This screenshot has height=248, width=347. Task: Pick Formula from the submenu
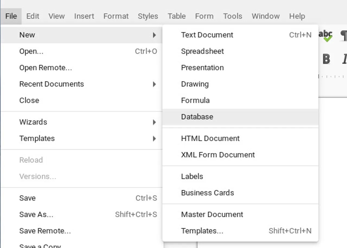[x=195, y=100]
